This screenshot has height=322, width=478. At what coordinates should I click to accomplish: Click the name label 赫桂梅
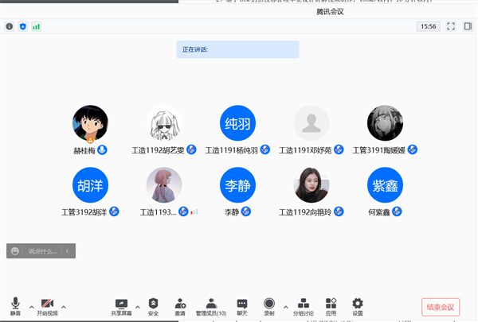pyautogui.click(x=84, y=150)
